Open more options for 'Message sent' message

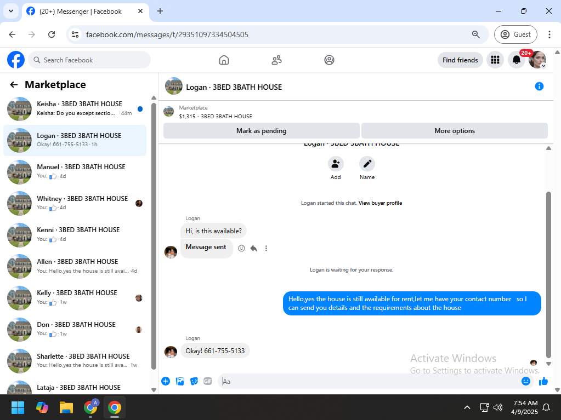tap(266, 248)
